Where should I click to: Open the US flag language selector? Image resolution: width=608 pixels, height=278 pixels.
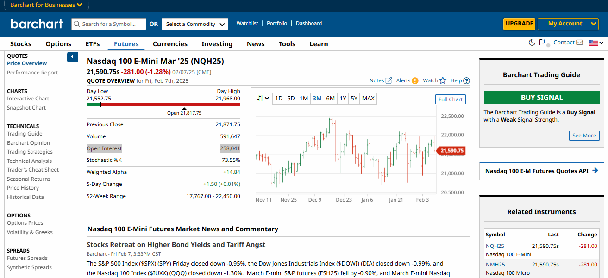[x=595, y=43]
